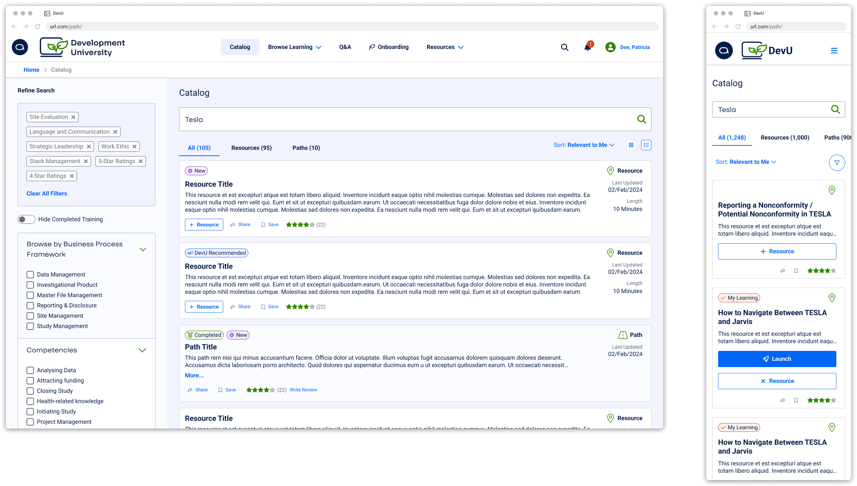Open the Q&A nav item
The height and width of the screenshot is (486, 857).
pos(345,47)
